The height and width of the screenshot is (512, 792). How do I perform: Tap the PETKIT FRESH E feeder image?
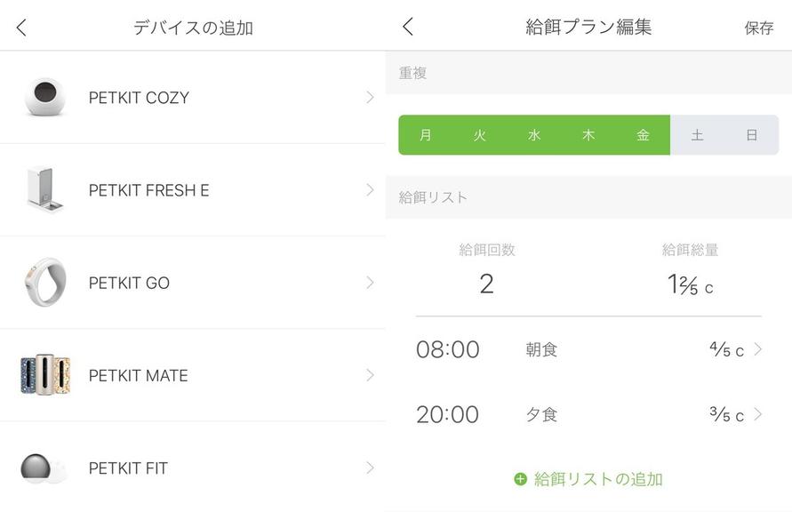44,189
